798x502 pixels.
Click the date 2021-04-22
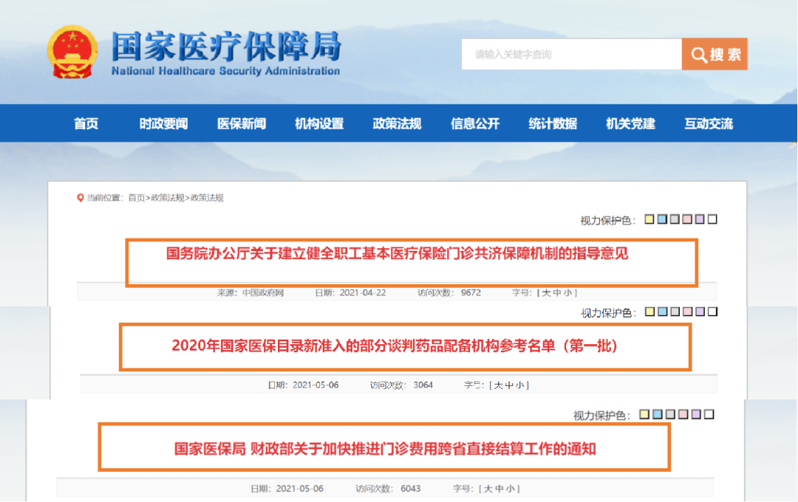coord(363,293)
